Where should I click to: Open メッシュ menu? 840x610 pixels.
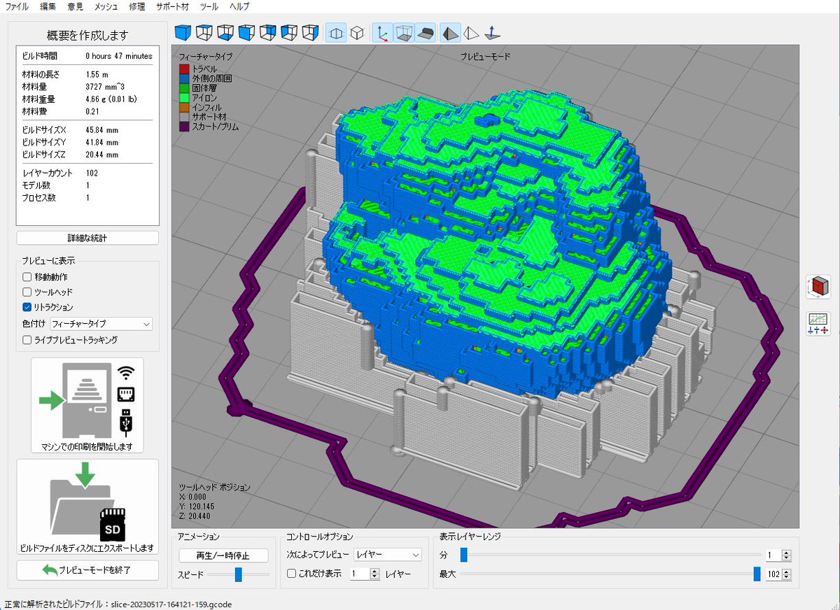coord(106,7)
